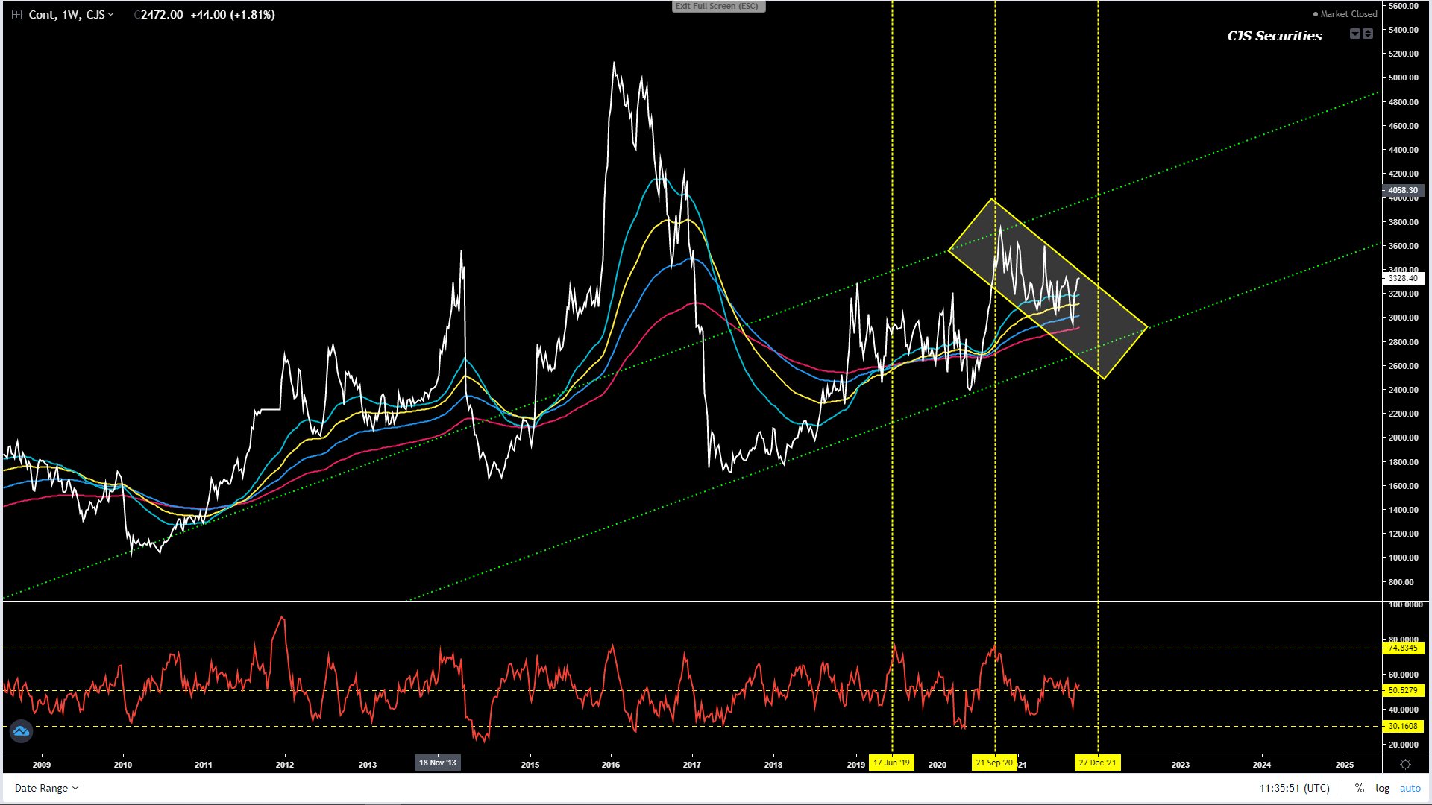Click the 18 Nov '13 time axis label

coord(437,763)
